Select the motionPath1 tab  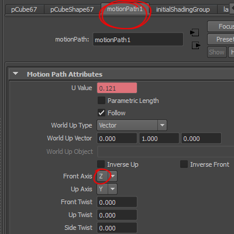point(125,9)
